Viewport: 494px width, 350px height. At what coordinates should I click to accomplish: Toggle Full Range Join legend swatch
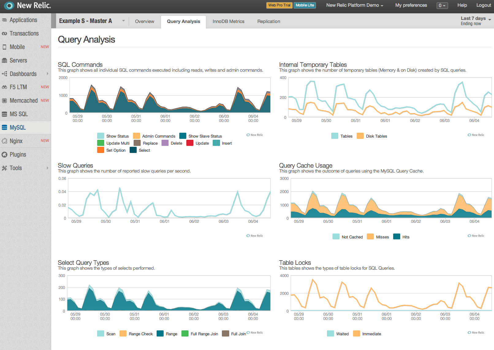click(185, 333)
